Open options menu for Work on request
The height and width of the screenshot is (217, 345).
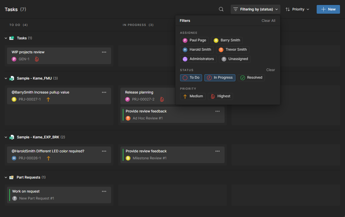tap(104, 191)
